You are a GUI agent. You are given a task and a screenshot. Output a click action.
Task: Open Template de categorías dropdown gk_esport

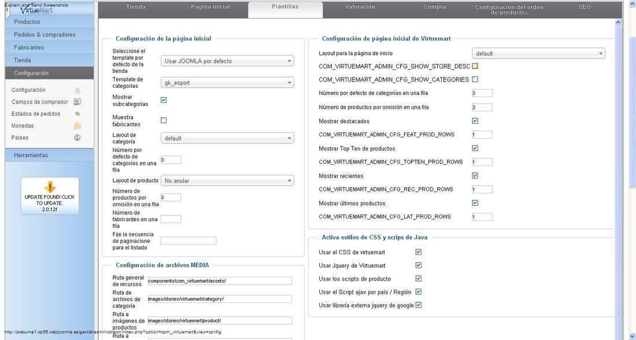coord(227,82)
